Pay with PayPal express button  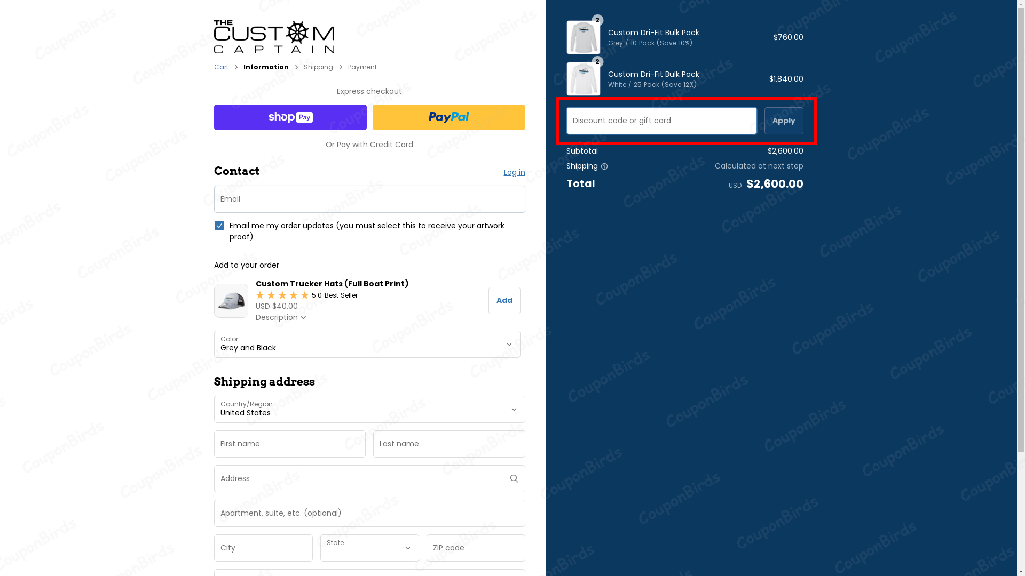coord(448,117)
